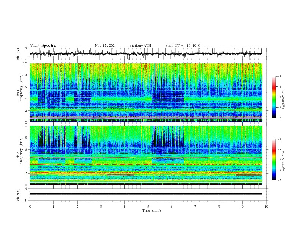300x232 pixels.
Task: Select the ch.1 colorbar "log(PSD)(V²/Hz)" label
Action: pyautogui.click(x=283, y=99)
